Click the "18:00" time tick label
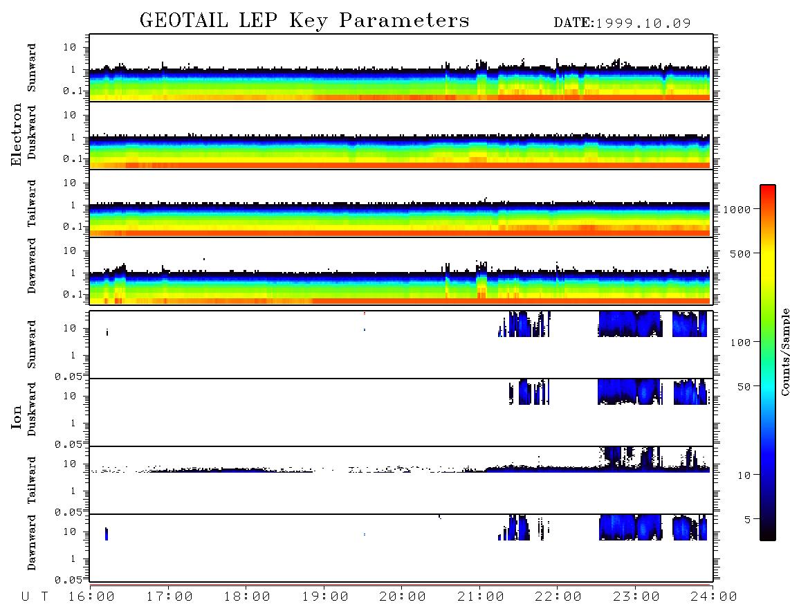Viewport: 790px width, 609px height. pos(247,597)
